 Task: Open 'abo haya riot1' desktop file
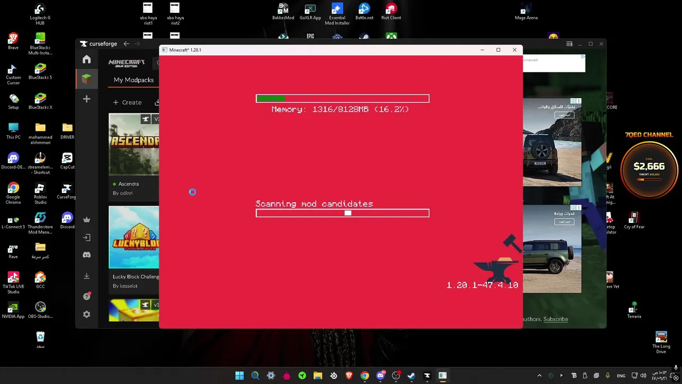(x=148, y=14)
